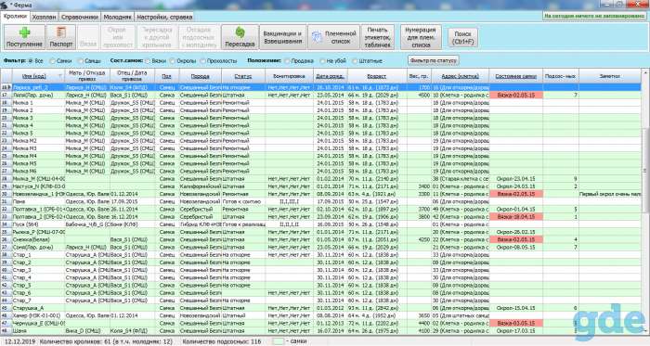
Task: Select the Стар_1 row name cell
Action: pyautogui.click(x=38, y=254)
